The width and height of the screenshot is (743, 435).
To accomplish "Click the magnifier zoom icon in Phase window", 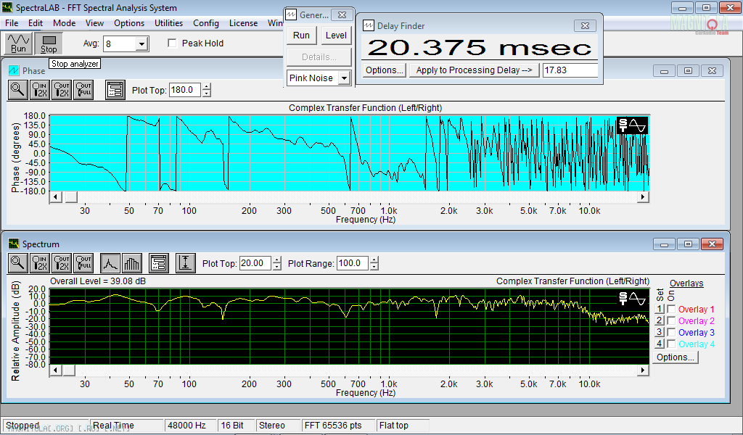I will pos(18,91).
